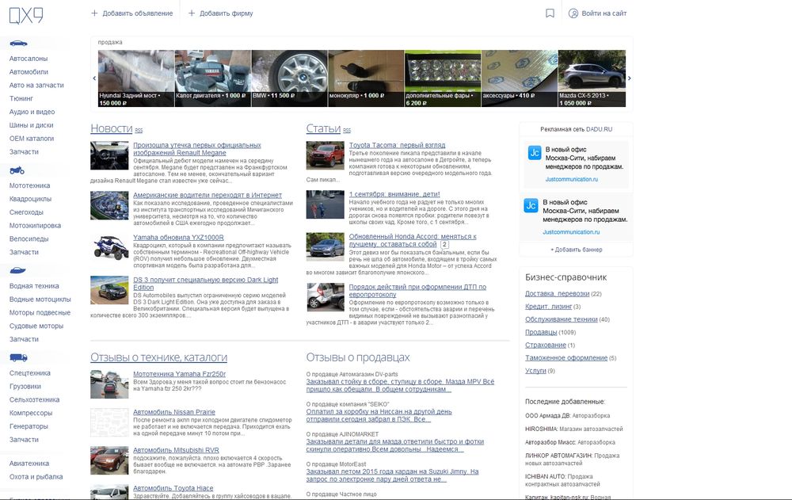The height and width of the screenshot is (500, 792).
Task: Open Доставка, перевозки business category
Action: pyautogui.click(x=557, y=294)
